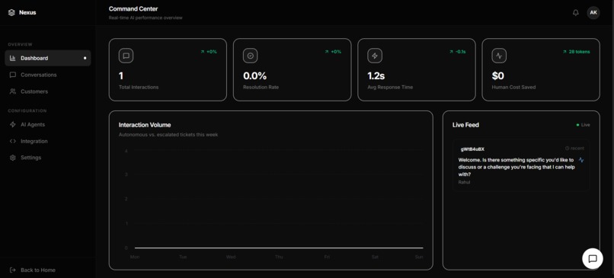Click the Welcome message text in live feed
614x278 pixels.
click(x=516, y=167)
